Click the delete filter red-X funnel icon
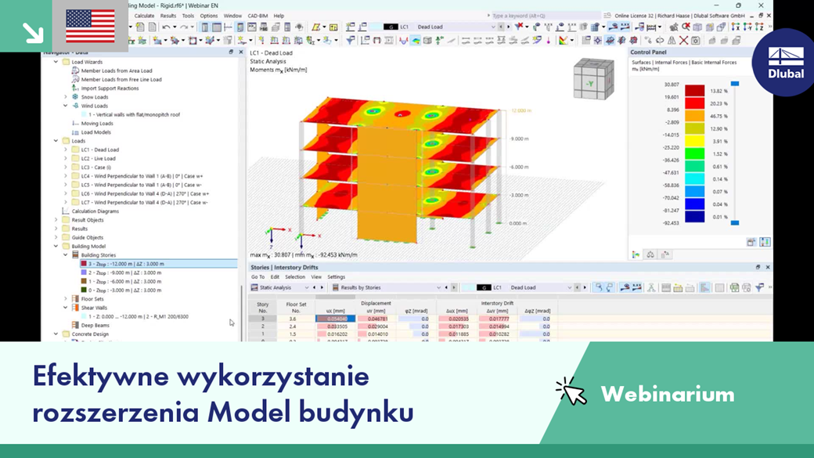Screen dimensions: 814x458 (519, 27)
